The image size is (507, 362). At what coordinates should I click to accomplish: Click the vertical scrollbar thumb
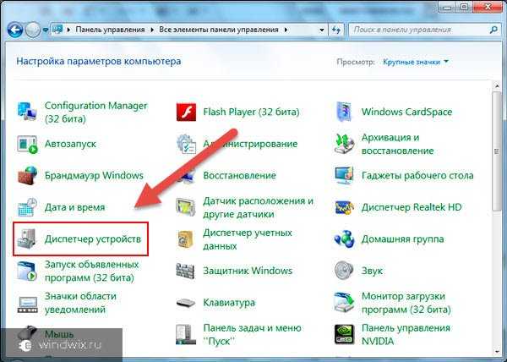pos(497,151)
